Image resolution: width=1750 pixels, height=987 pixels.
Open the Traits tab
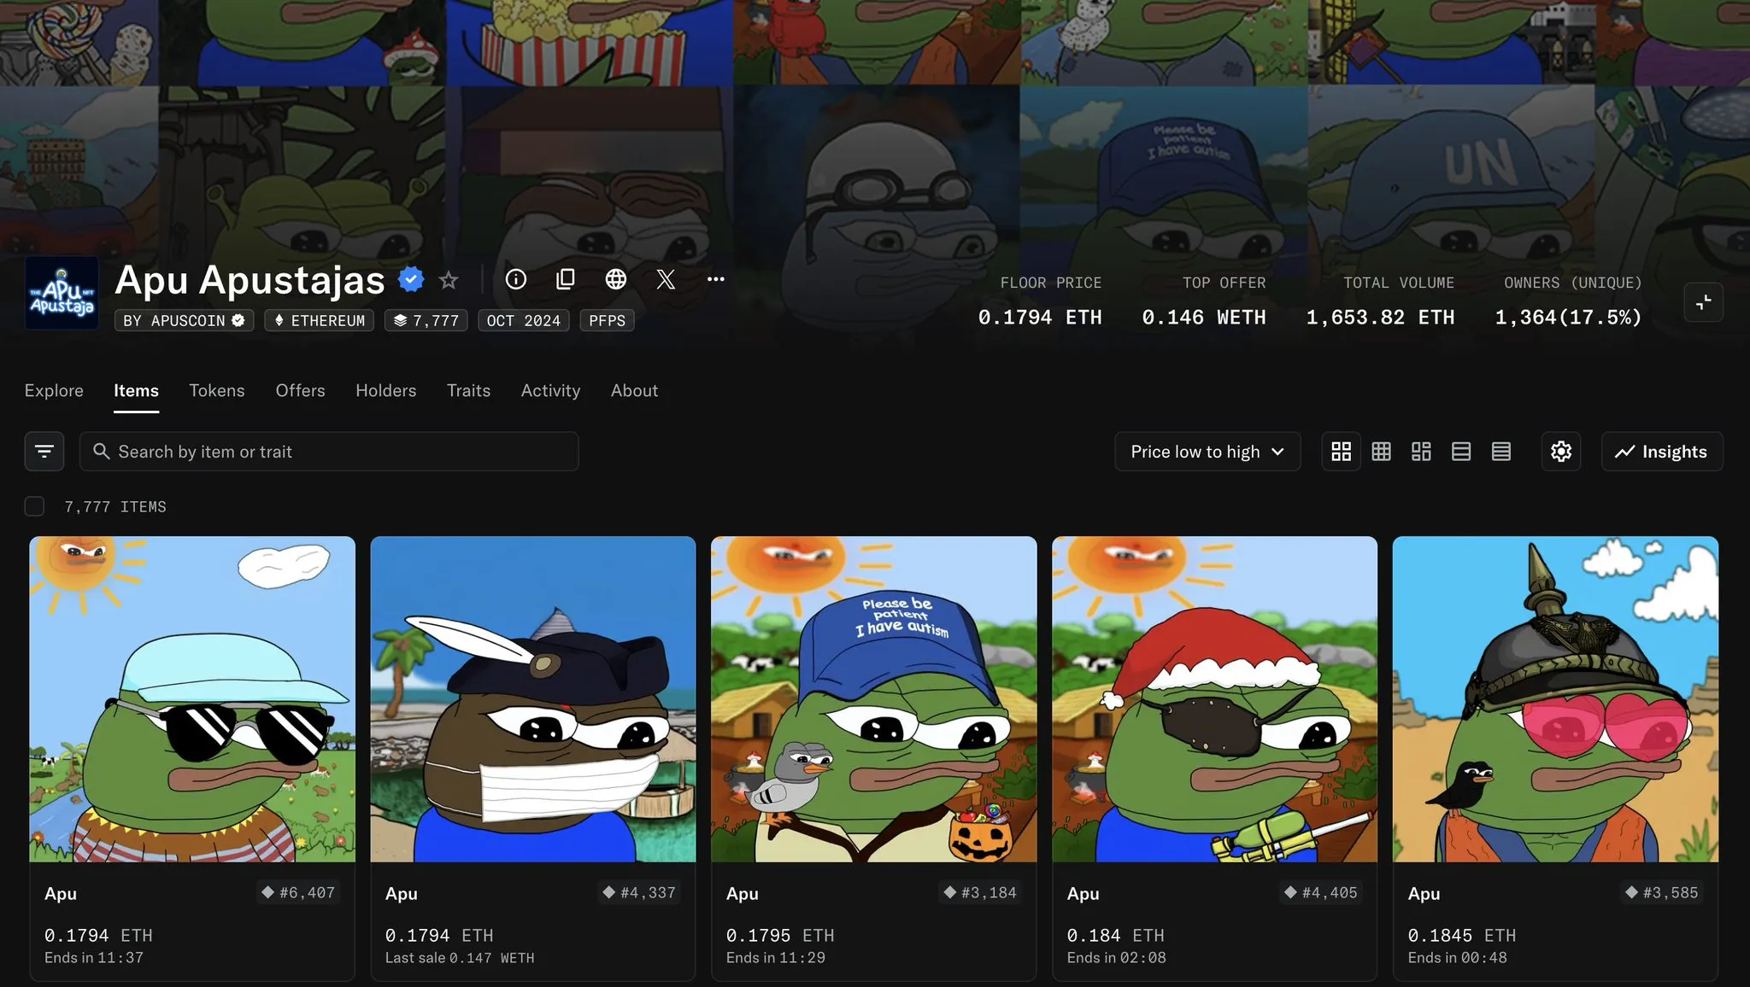468,390
